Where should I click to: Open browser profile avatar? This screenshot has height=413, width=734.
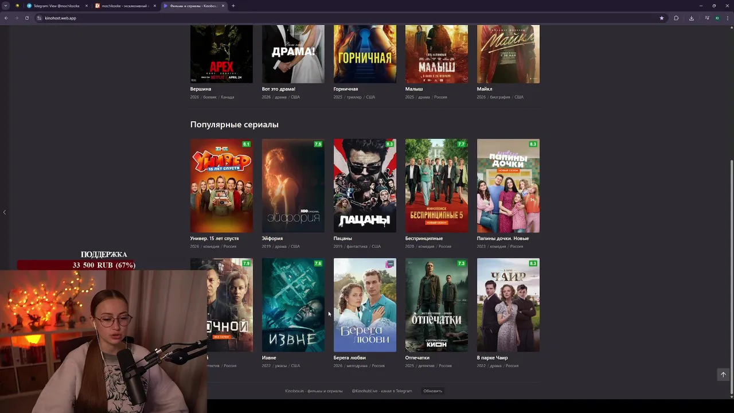coord(717,18)
